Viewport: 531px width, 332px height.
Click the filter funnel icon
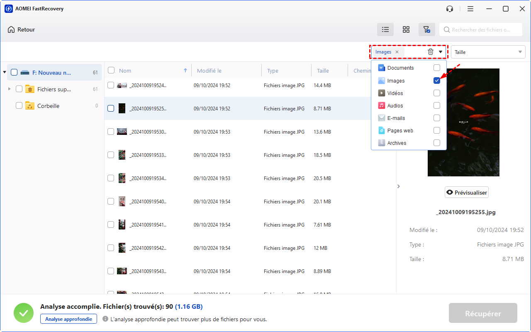[x=426, y=29]
